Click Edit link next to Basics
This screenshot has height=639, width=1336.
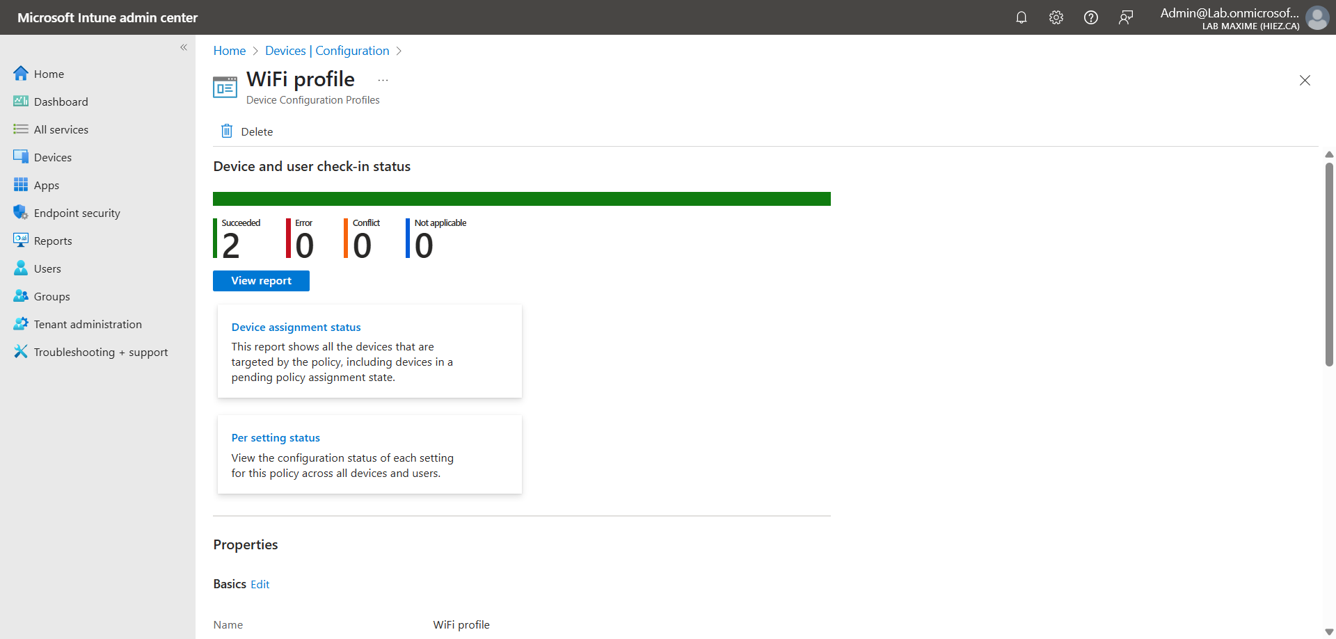tap(260, 585)
